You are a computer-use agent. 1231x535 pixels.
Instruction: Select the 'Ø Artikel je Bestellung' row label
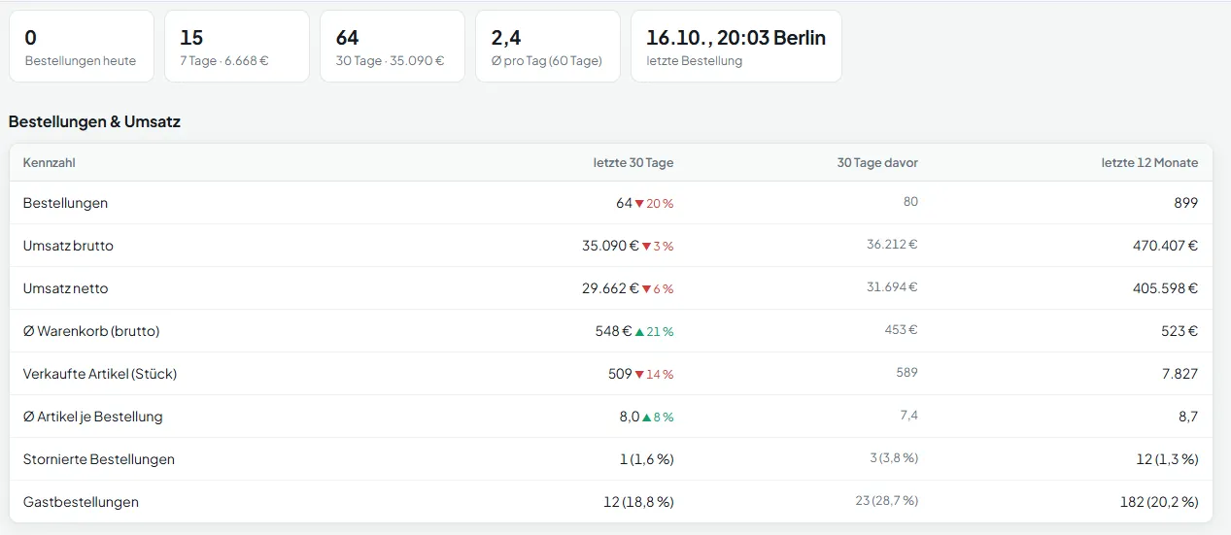click(93, 417)
